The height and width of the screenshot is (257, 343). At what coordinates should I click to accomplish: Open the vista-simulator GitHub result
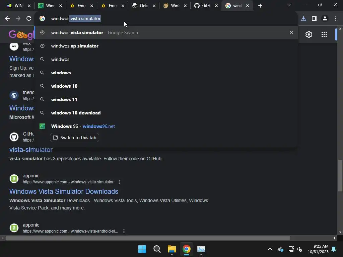(x=31, y=150)
